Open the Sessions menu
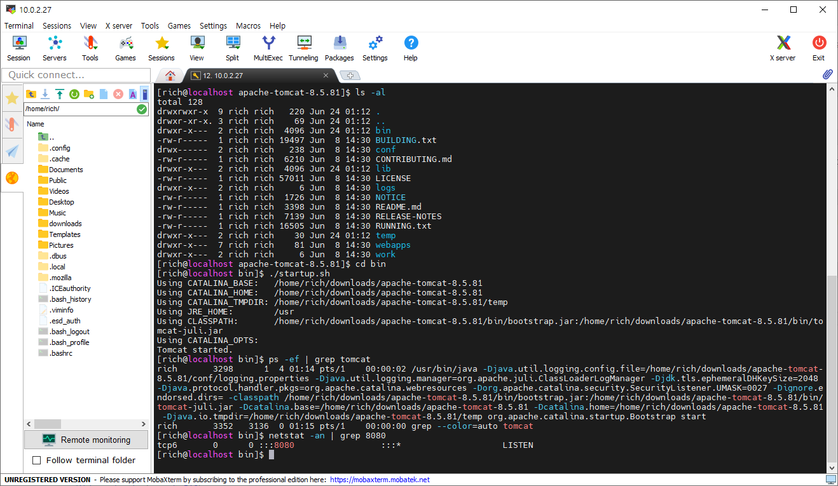This screenshot has height=486, width=838. click(57, 26)
